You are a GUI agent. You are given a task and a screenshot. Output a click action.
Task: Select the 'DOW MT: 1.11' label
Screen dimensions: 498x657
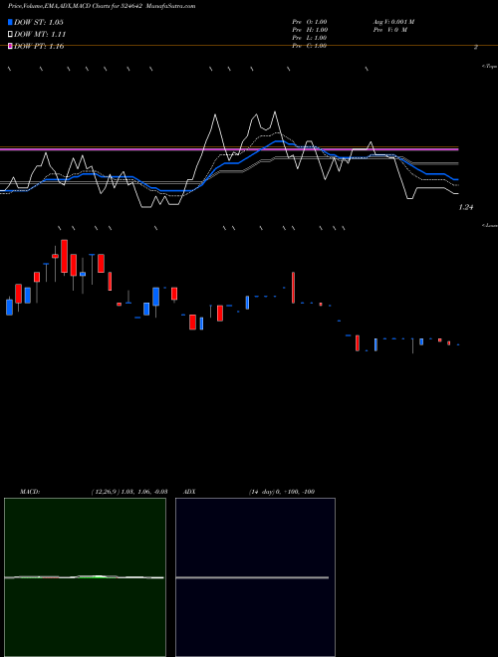(40, 35)
